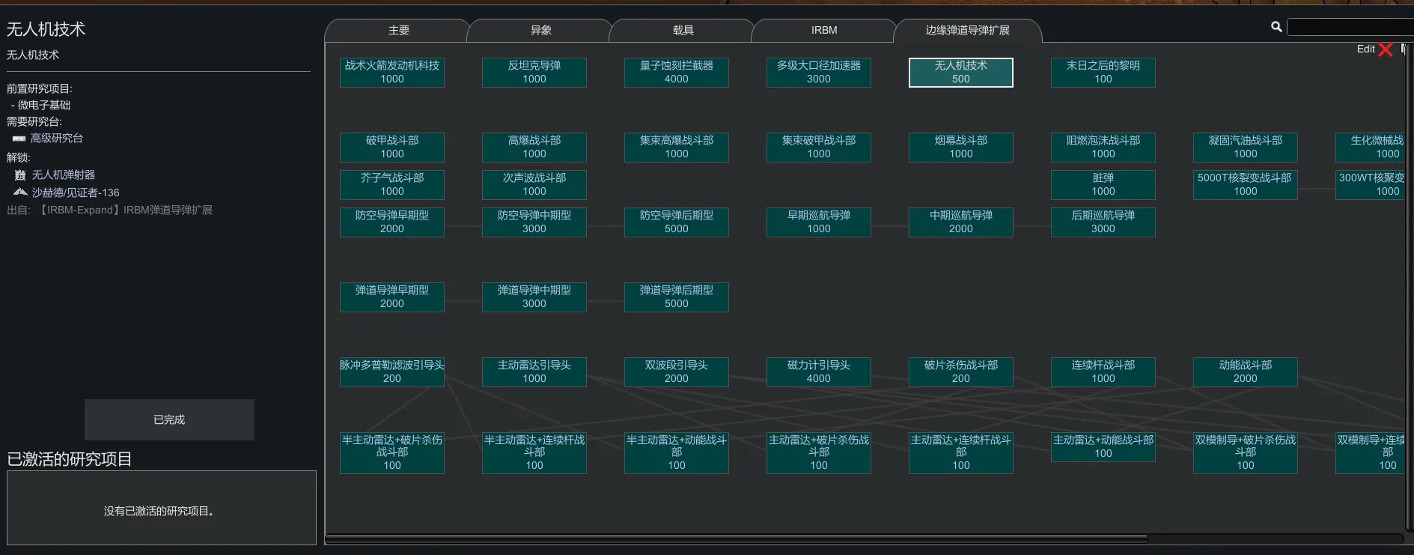Open the IRBM tab

coord(824,31)
